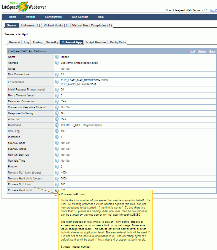This screenshot has width=217, height=250.
Task: Click the uds://tmp/lshttpd/lsphp5.sock address value
Action: tap(79, 63)
